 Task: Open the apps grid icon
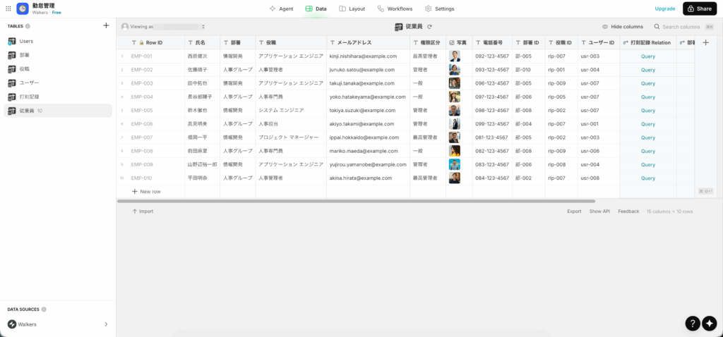click(8, 8)
